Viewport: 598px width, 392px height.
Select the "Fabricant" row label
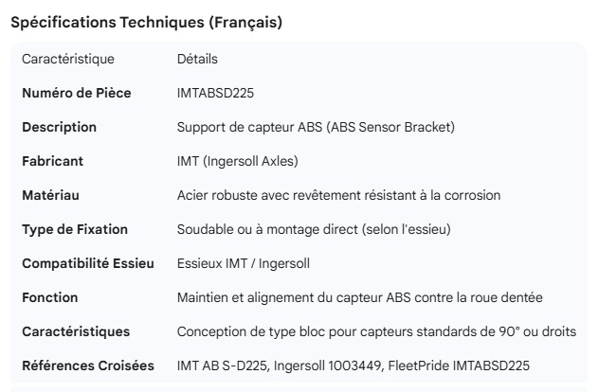tap(52, 161)
